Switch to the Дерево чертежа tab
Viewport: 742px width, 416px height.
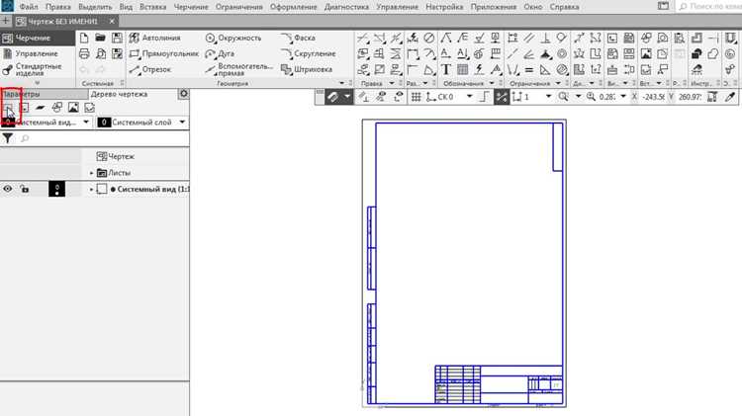(x=119, y=94)
